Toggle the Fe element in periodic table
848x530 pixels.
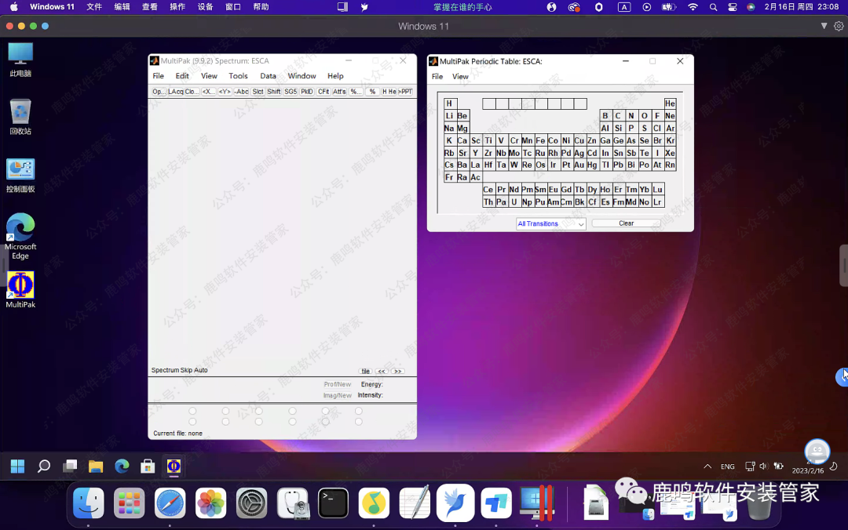pyautogui.click(x=540, y=140)
